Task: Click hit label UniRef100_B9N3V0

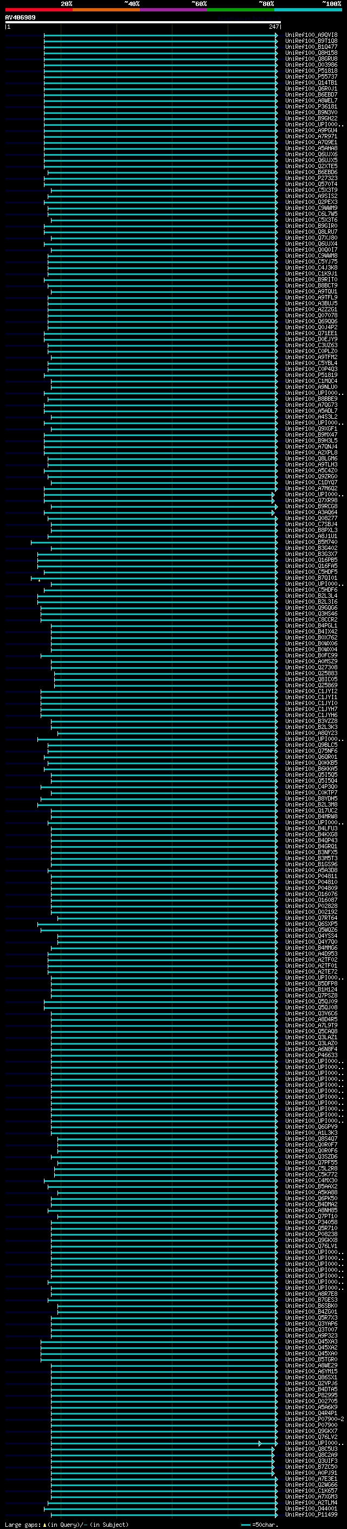Action: tap(311, 112)
